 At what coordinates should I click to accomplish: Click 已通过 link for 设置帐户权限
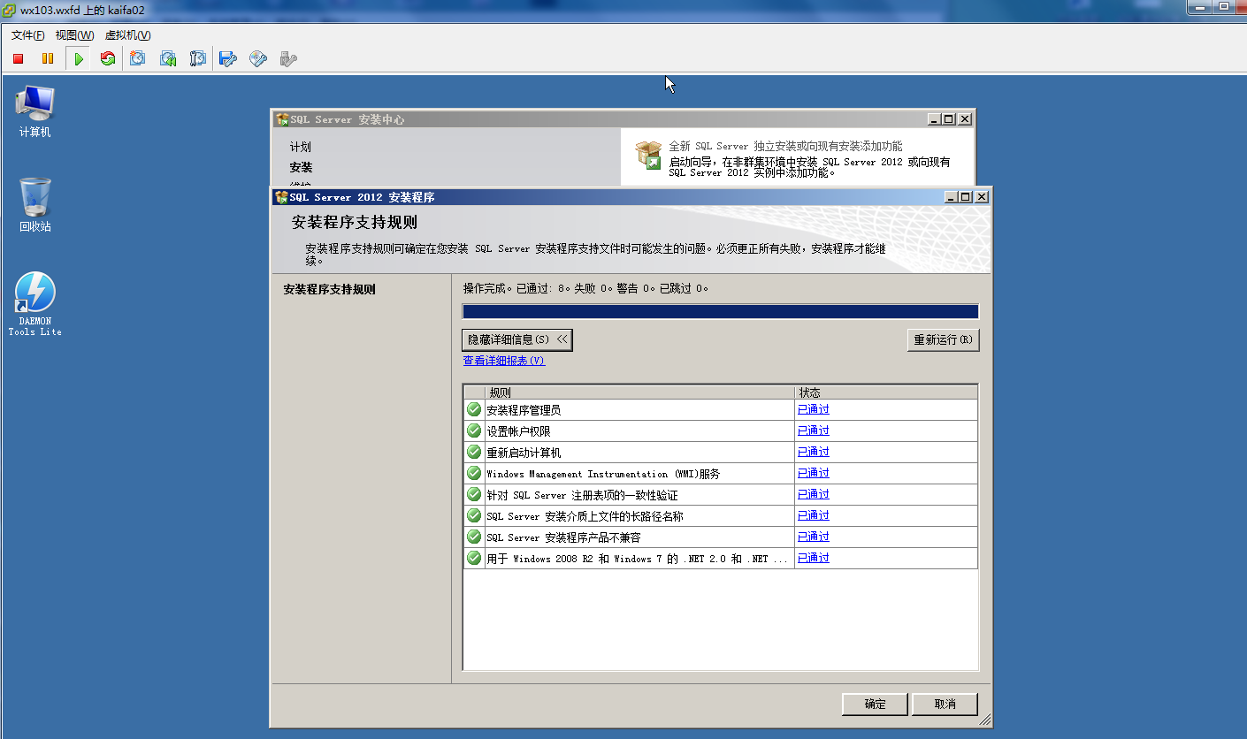click(x=814, y=430)
